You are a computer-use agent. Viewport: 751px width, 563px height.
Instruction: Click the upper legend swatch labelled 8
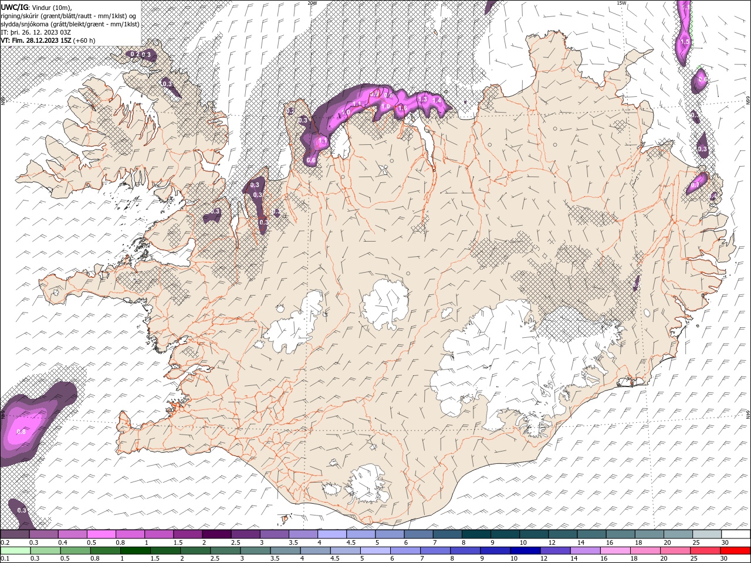pyautogui.click(x=476, y=534)
